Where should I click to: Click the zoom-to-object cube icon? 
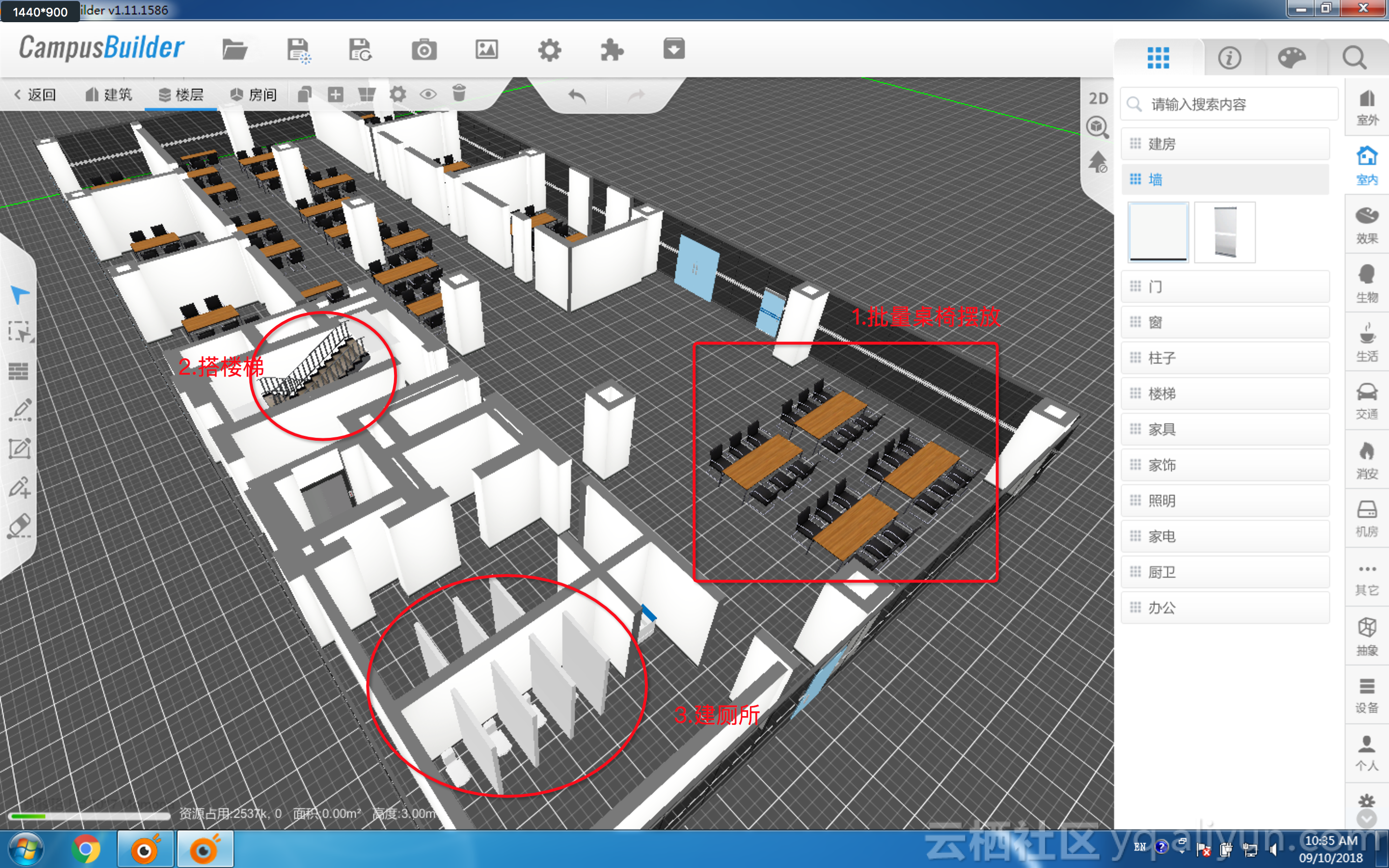coord(1097,127)
